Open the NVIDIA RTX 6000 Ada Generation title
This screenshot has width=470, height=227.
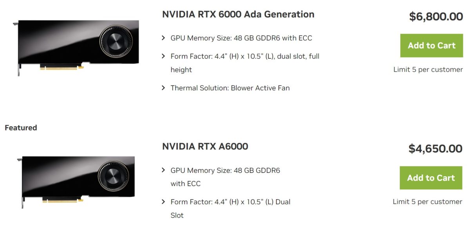(x=238, y=14)
